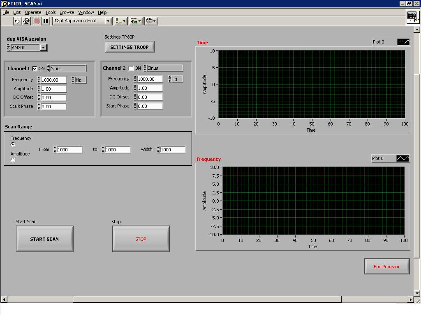
Task: Click the Pause icon in toolbar
Action: point(46,21)
